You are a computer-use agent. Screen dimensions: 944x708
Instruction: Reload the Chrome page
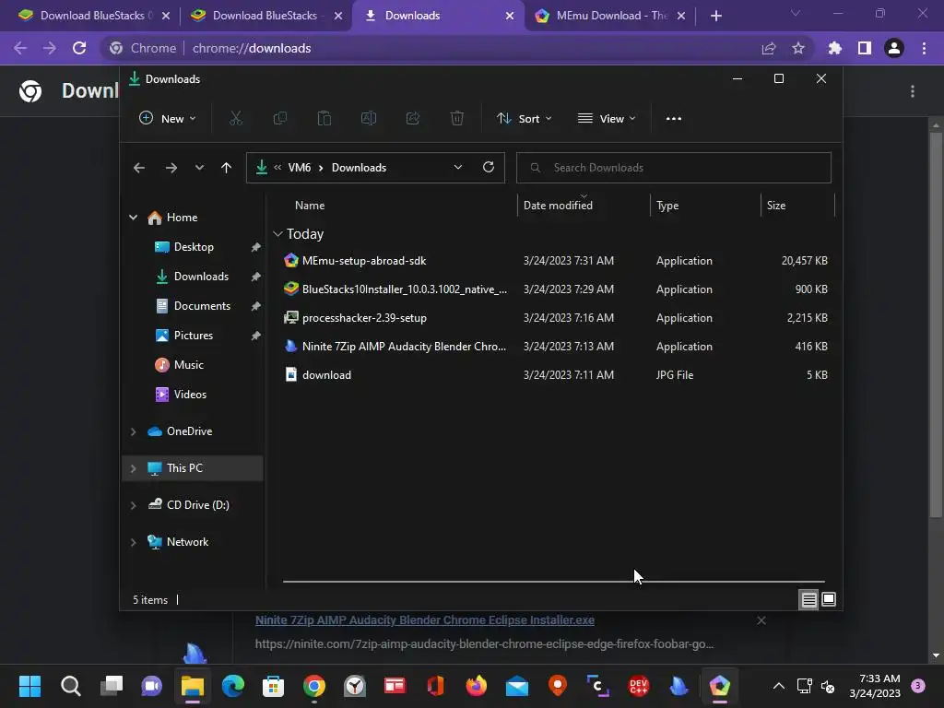[79, 48]
